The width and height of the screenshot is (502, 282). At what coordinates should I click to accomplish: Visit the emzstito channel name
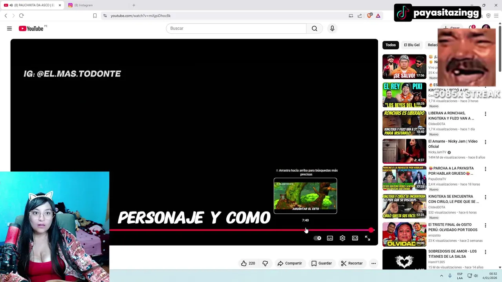click(x=435, y=235)
